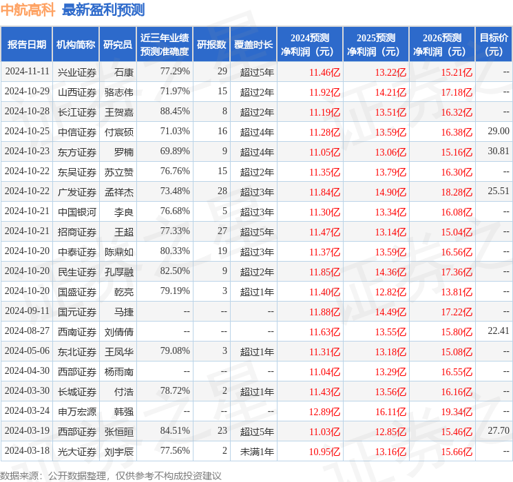Click the 覆盖时长 column header
This screenshot has height=482, width=513.
[253, 45]
